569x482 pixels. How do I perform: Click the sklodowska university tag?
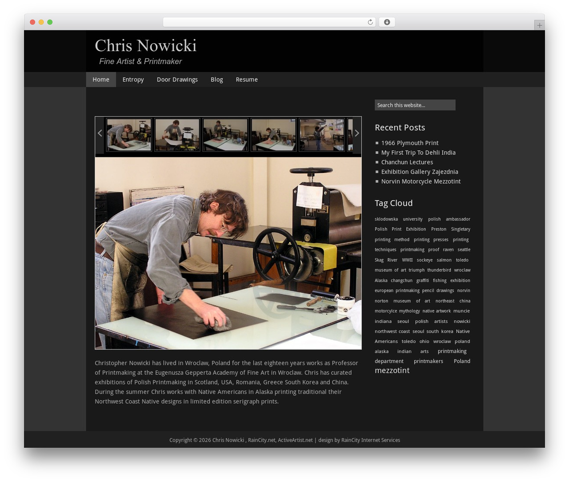tap(399, 219)
